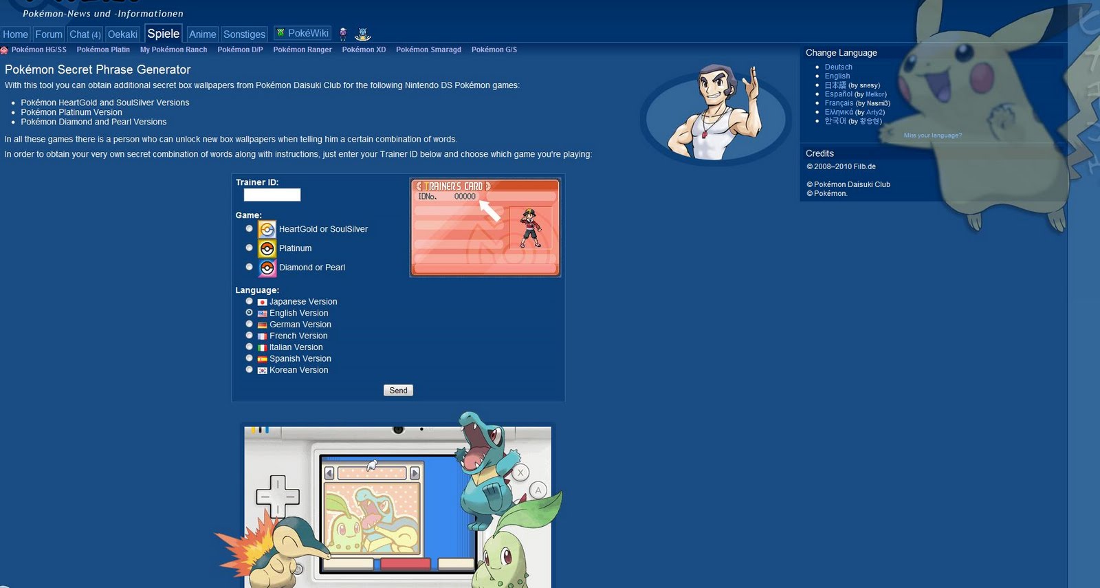Screen dimensions: 1100x588
Task: Select the French Version radio button
Action: pyautogui.click(x=249, y=335)
